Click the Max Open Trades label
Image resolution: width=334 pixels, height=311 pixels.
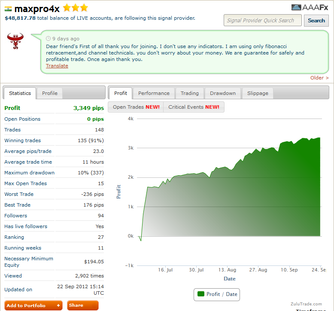click(26, 183)
